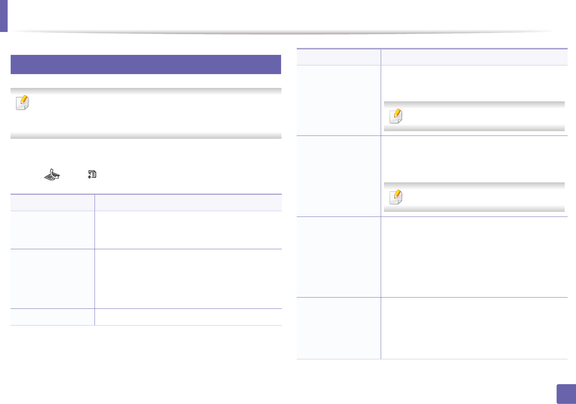Click the note icon in right table's second row

(x=396, y=197)
